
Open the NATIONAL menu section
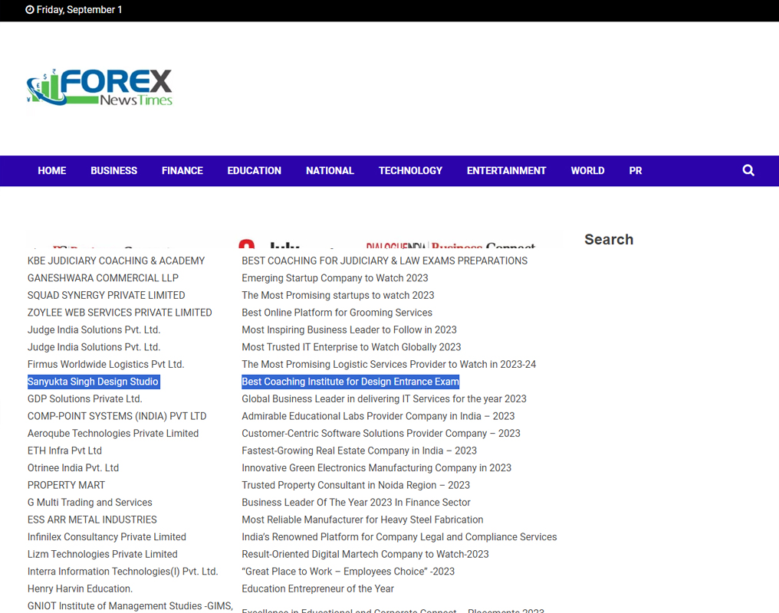tap(330, 171)
